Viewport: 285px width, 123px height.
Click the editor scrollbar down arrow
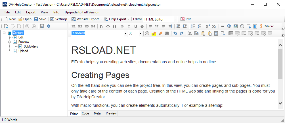tap(280, 103)
